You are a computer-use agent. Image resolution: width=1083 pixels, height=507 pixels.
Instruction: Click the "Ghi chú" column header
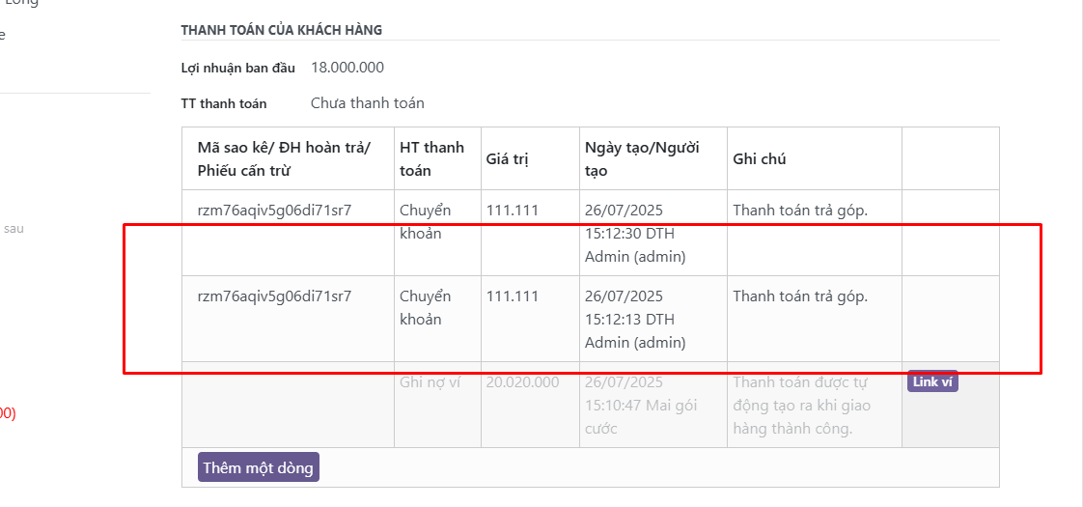pos(759,159)
